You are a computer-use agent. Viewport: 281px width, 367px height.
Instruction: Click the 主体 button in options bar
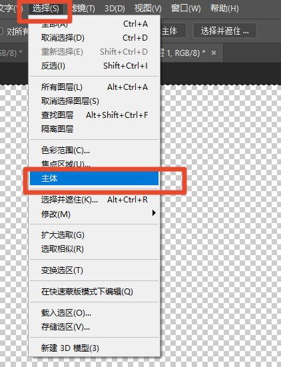(173, 31)
